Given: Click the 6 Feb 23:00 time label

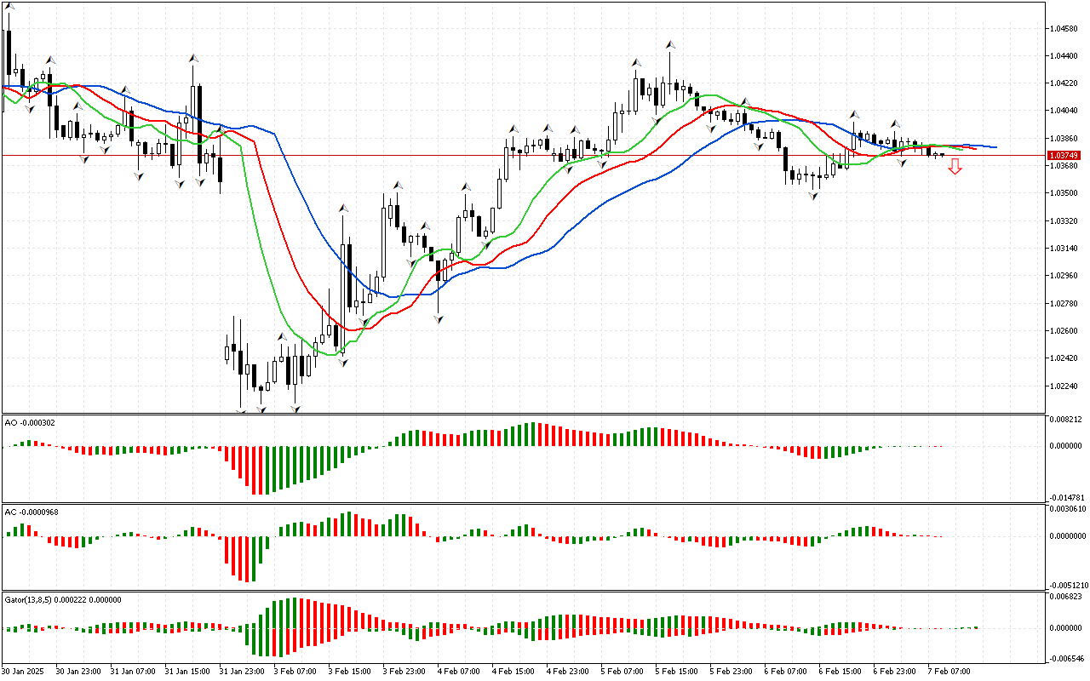Looking at the screenshot, I should click(x=895, y=671).
